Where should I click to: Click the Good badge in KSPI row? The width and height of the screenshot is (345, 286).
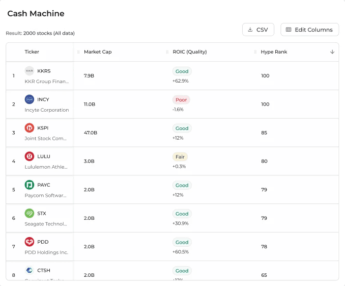tap(182, 128)
